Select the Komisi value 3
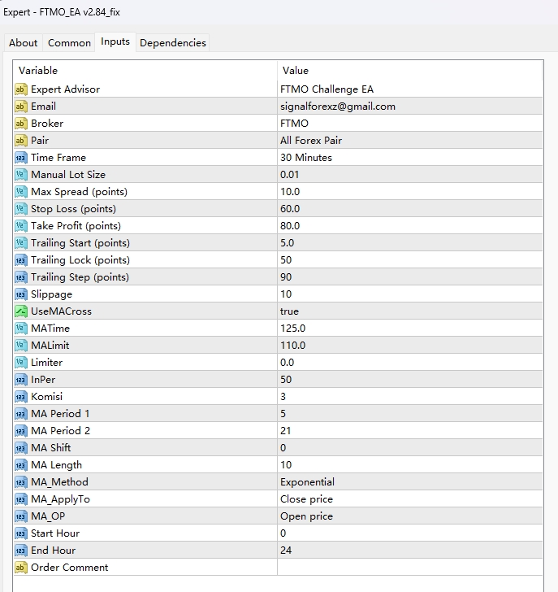The image size is (558, 592). (283, 397)
